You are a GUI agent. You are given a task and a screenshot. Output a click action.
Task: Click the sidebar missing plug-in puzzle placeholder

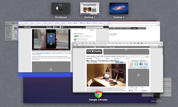139,77
